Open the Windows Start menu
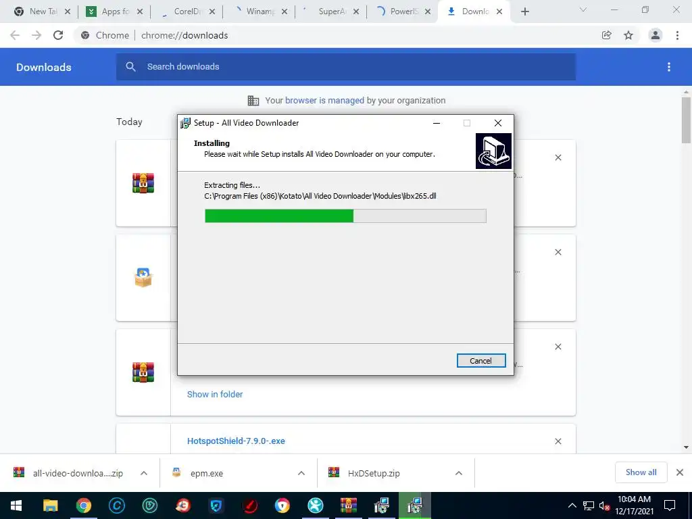 pyautogui.click(x=16, y=505)
